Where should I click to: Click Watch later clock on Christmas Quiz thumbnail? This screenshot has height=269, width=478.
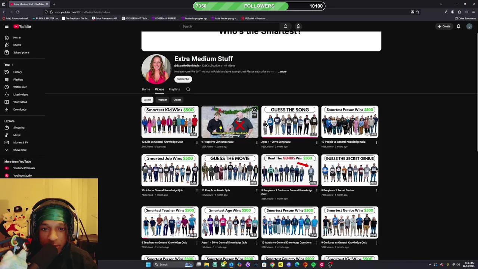(254, 110)
